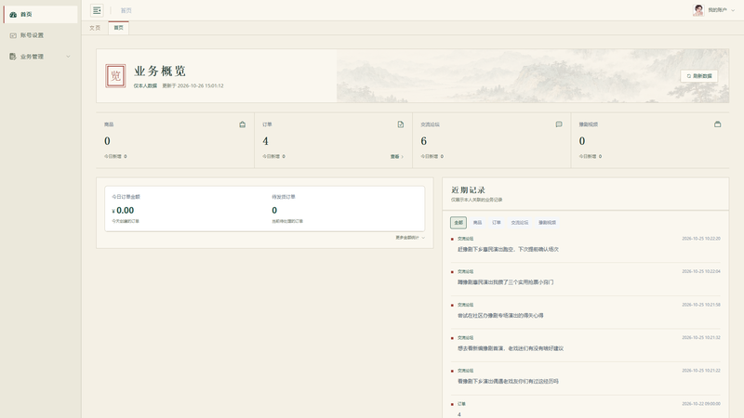This screenshot has height=418, width=744.
Task: Open the record dated 2026-10-25 10:22:04
Action: tap(586, 277)
